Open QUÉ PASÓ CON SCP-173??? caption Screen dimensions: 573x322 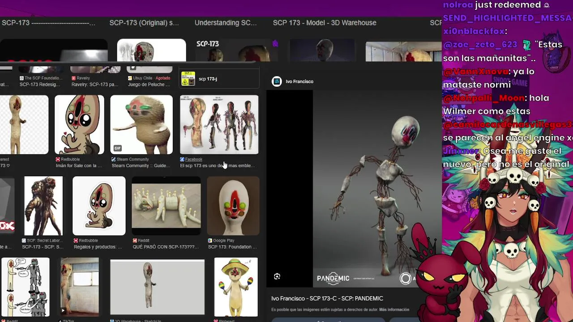pyautogui.click(x=165, y=247)
